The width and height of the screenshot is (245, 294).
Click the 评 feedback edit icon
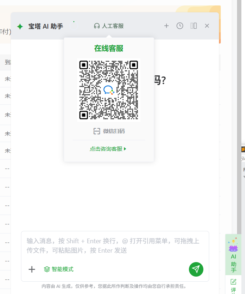[233, 282]
